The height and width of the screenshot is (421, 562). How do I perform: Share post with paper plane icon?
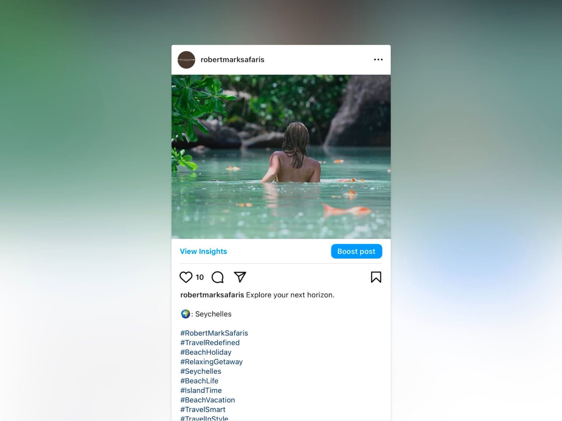pyautogui.click(x=240, y=277)
